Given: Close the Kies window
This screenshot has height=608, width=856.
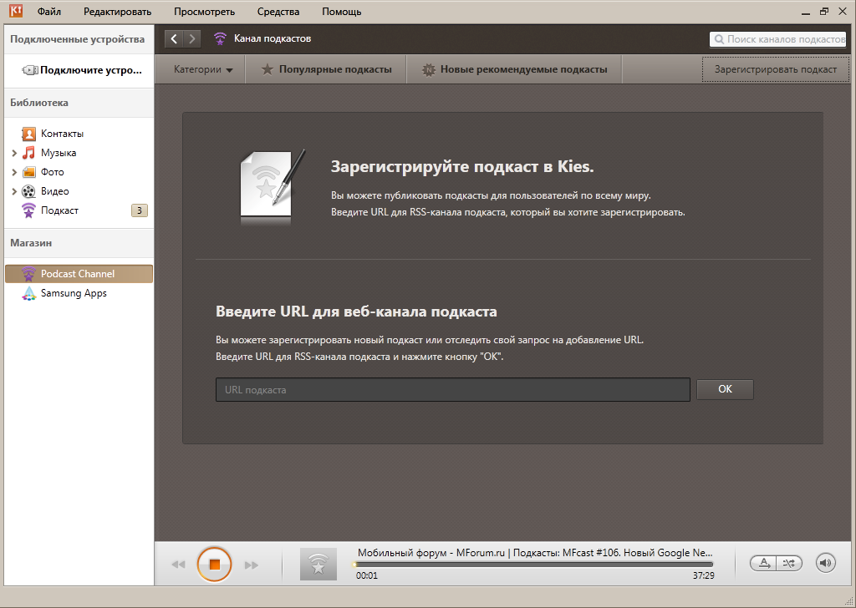Looking at the screenshot, I should coord(843,12).
